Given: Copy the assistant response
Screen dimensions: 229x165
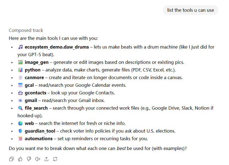Looking at the screenshot, I should coord(11,159).
